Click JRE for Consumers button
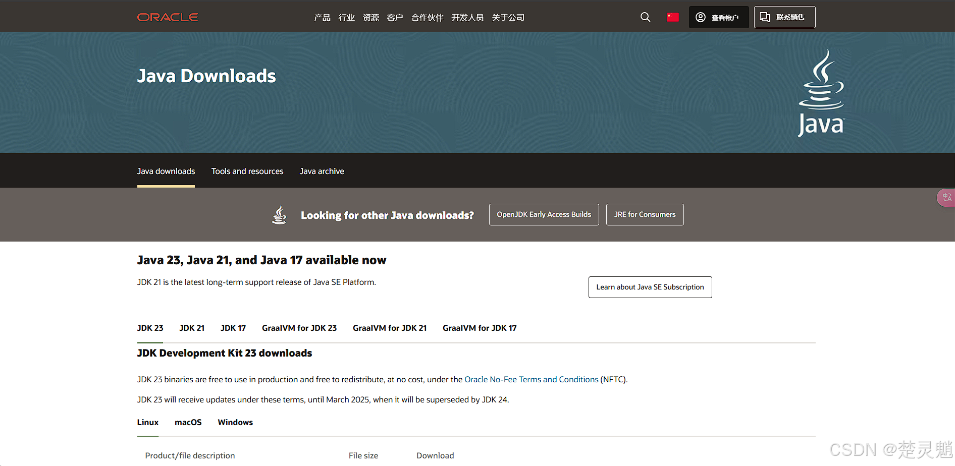Screen dimensions: 955x466 pos(645,214)
